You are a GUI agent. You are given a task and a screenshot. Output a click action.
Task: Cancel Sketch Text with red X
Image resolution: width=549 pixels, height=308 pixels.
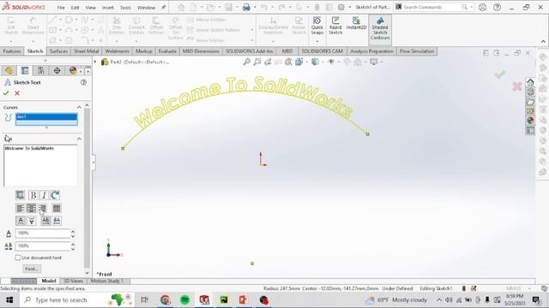pos(17,93)
